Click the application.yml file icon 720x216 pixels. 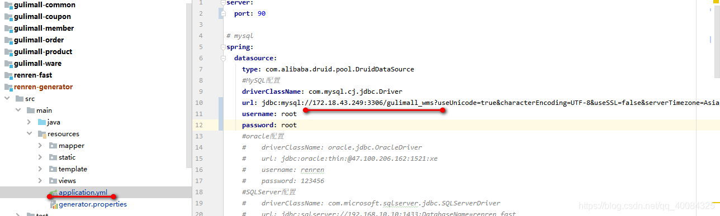click(53, 193)
